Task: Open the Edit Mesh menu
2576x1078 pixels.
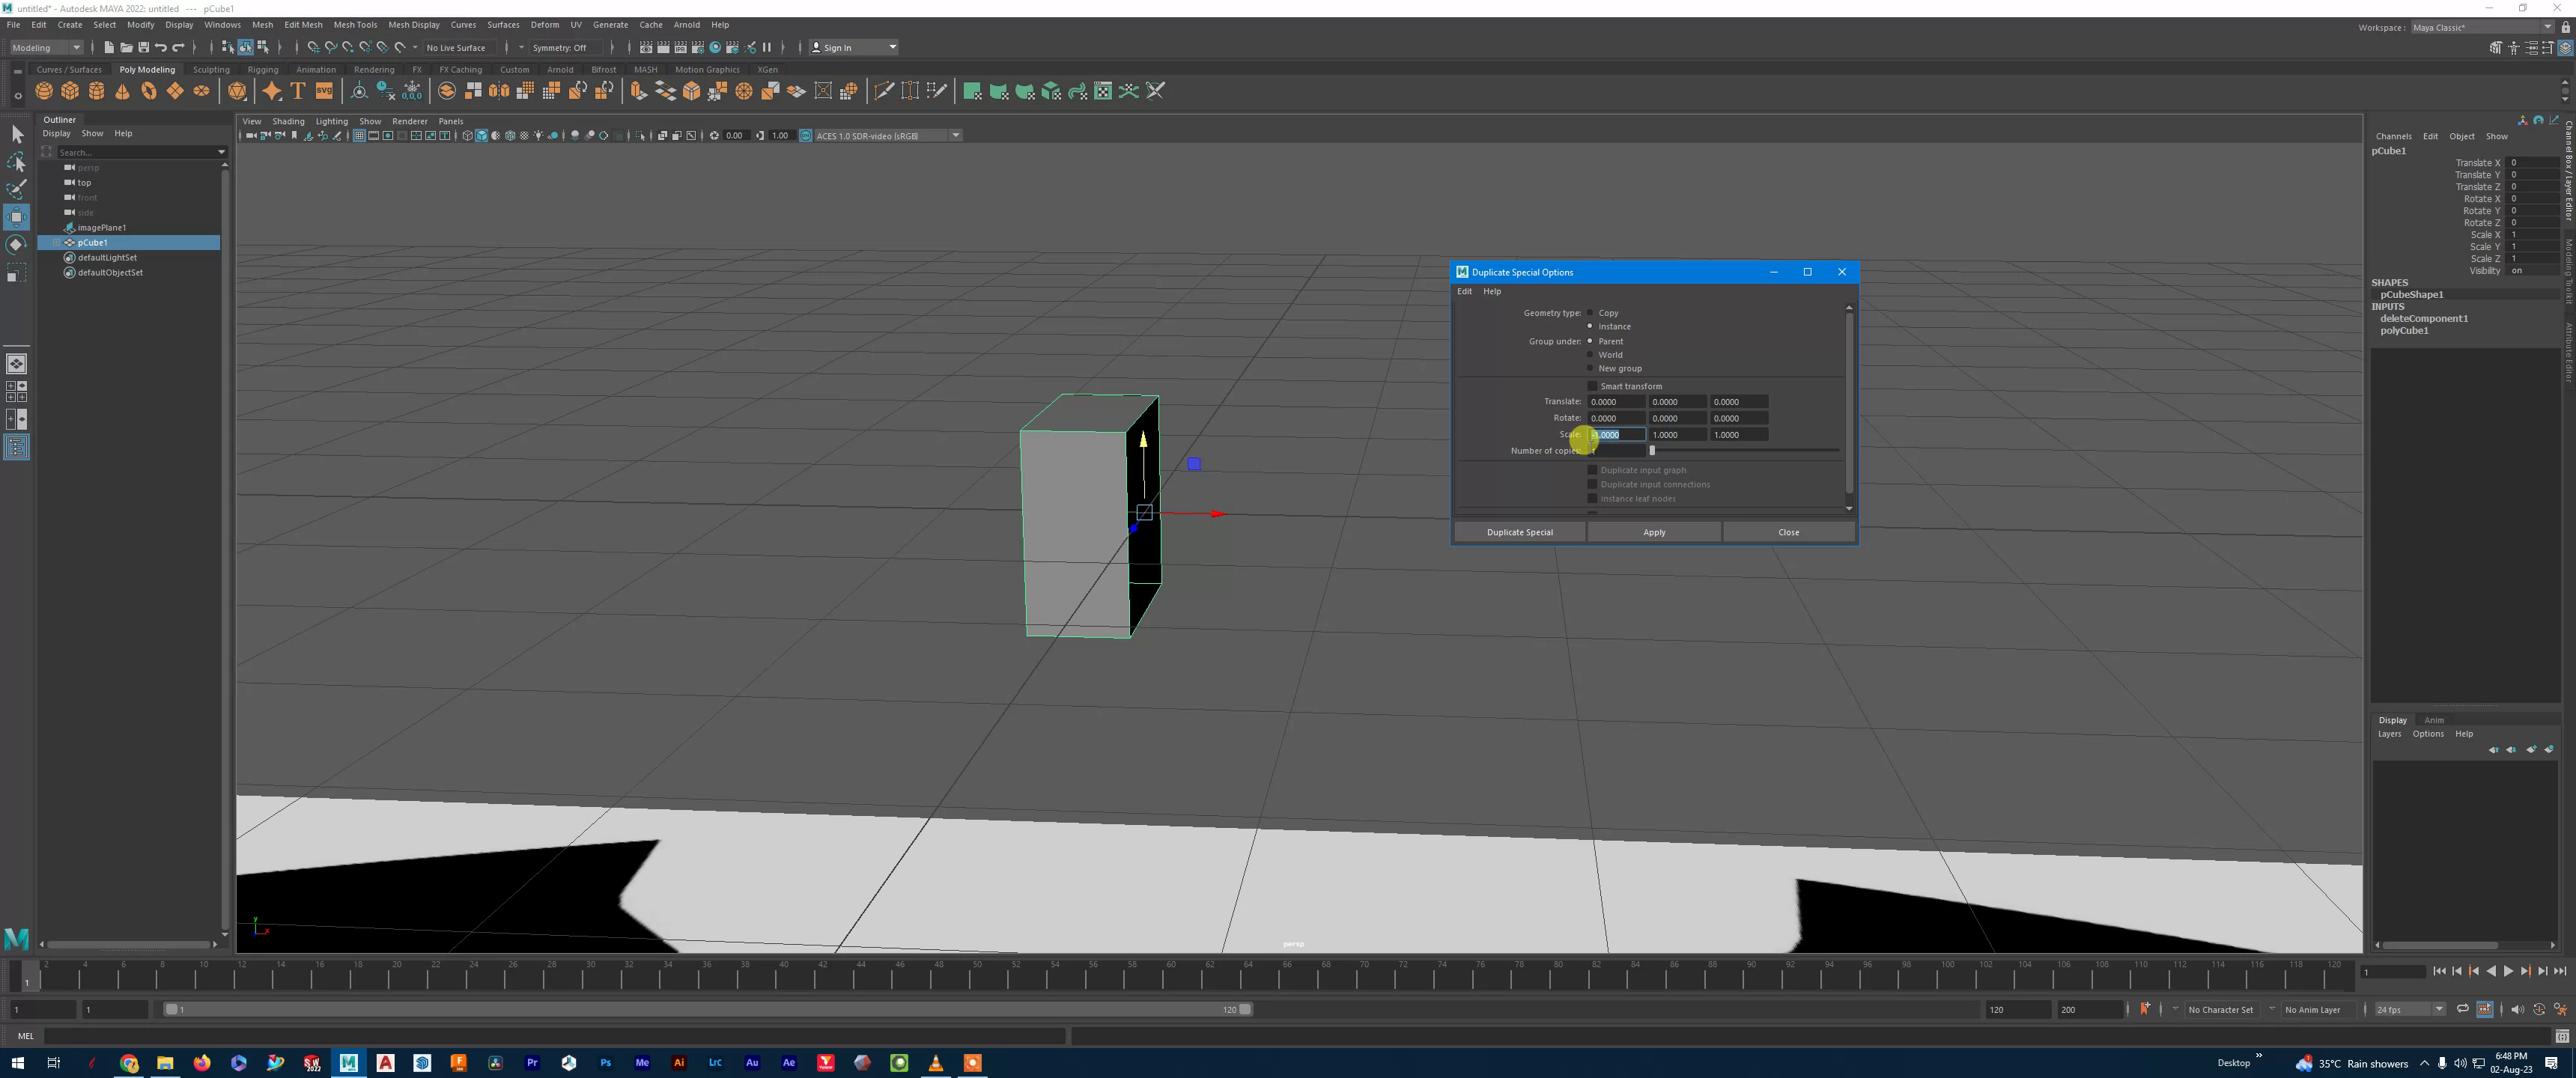Action: click(x=303, y=25)
